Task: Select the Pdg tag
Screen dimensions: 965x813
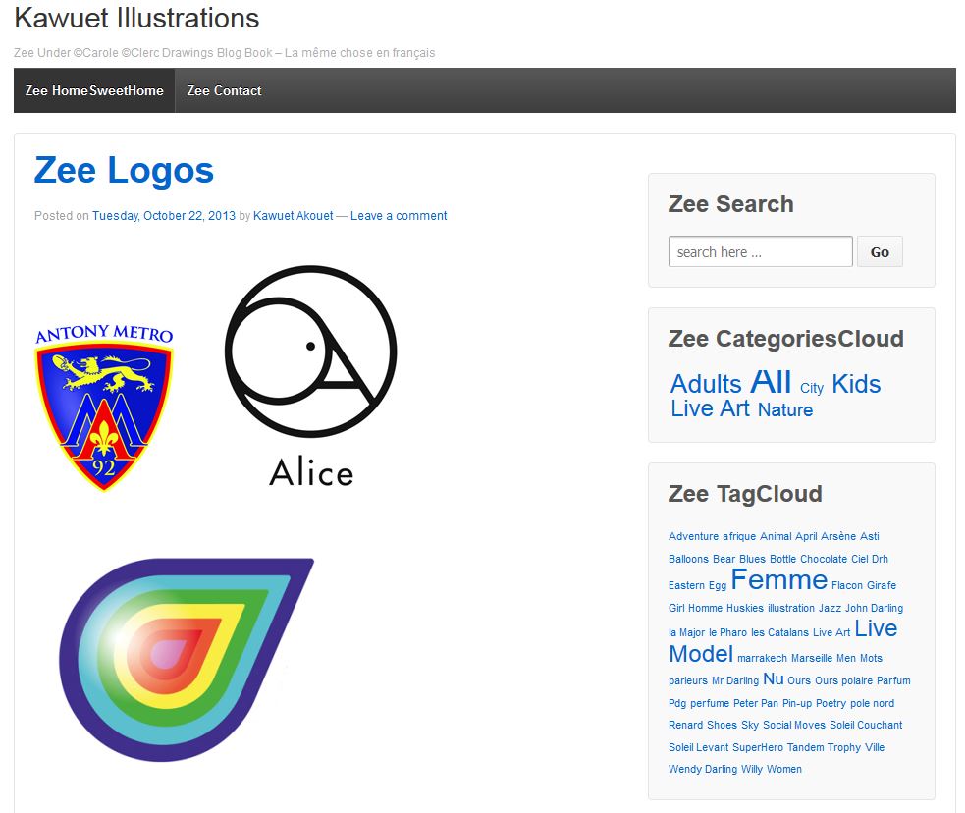Action: coord(677,703)
